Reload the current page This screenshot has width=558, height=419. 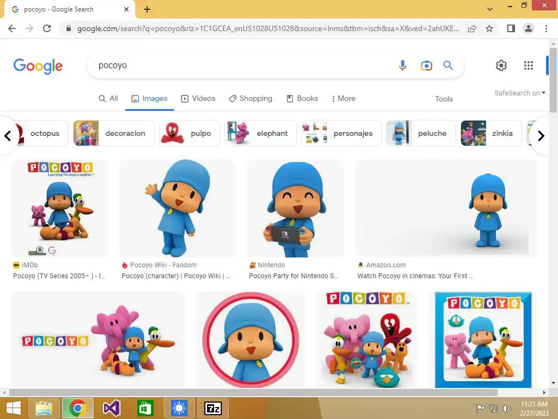coord(47,28)
